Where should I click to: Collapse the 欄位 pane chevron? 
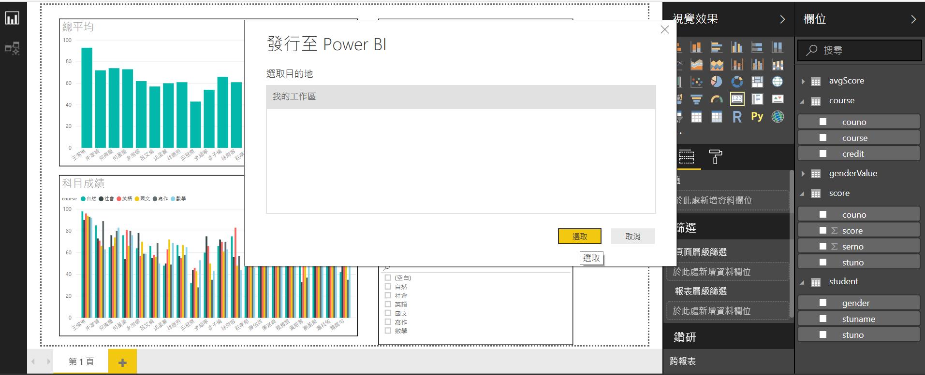coord(913,19)
